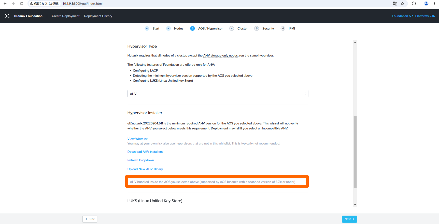Select the AOS / Hypervisor step label

point(210,28)
